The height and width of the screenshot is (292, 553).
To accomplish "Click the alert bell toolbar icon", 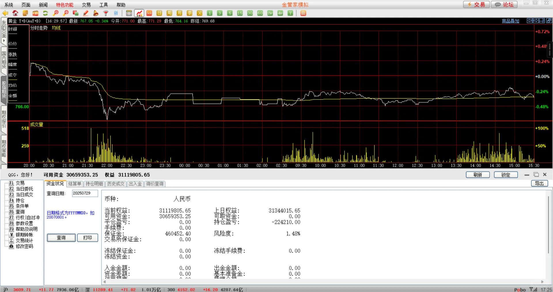I will click(96, 13).
